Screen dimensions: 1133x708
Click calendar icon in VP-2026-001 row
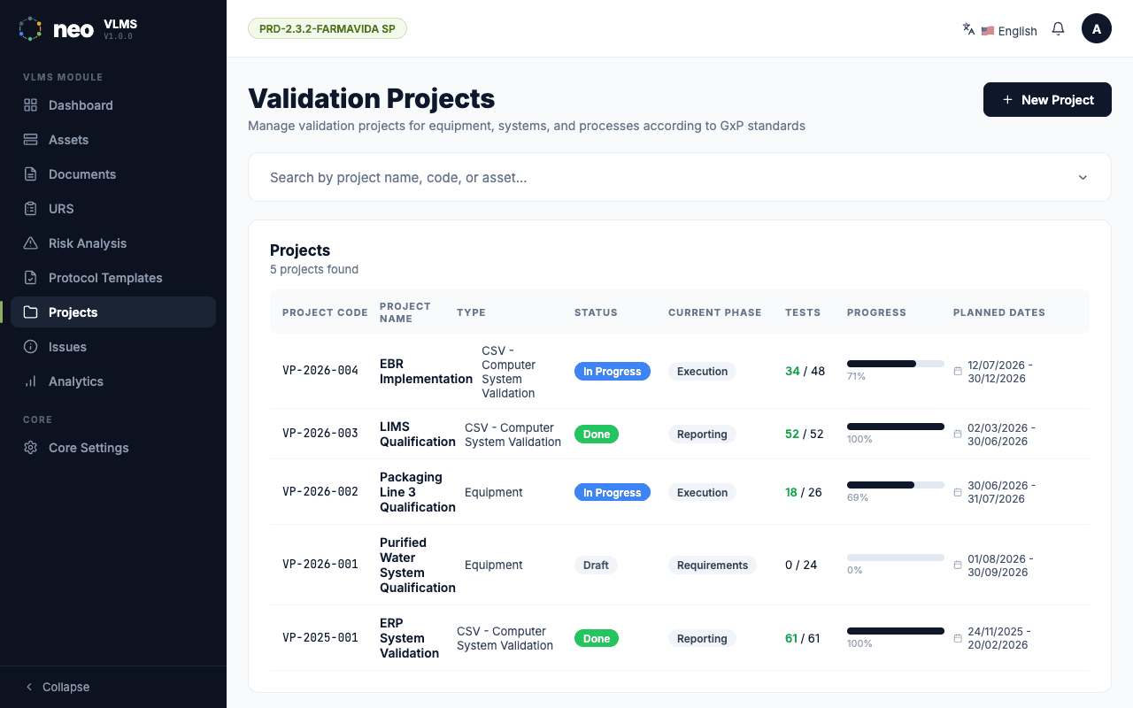[x=958, y=566]
